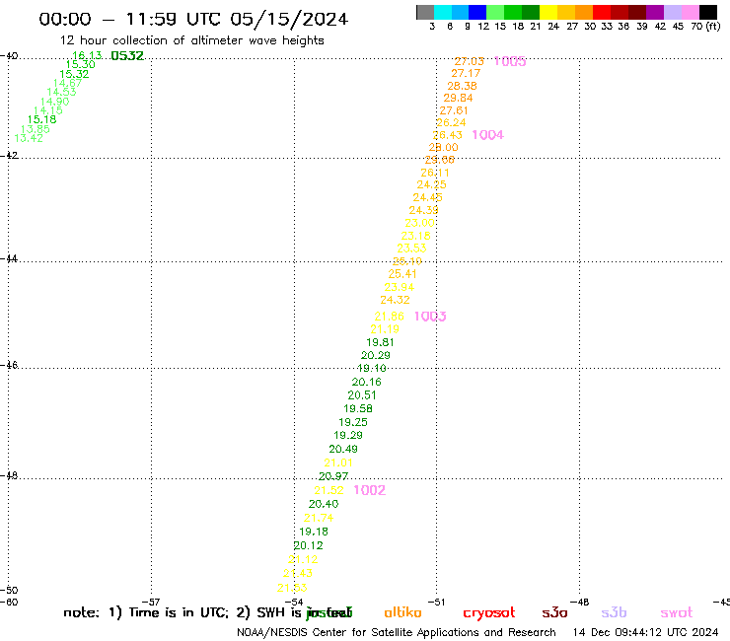Click wave height value 13.42

pos(29,138)
